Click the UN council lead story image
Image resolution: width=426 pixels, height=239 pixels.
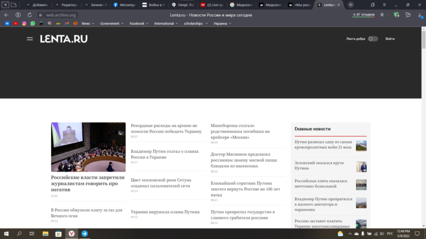(88, 147)
